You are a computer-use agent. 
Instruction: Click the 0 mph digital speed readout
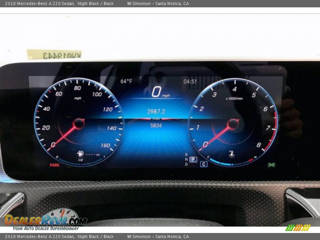click(157, 92)
